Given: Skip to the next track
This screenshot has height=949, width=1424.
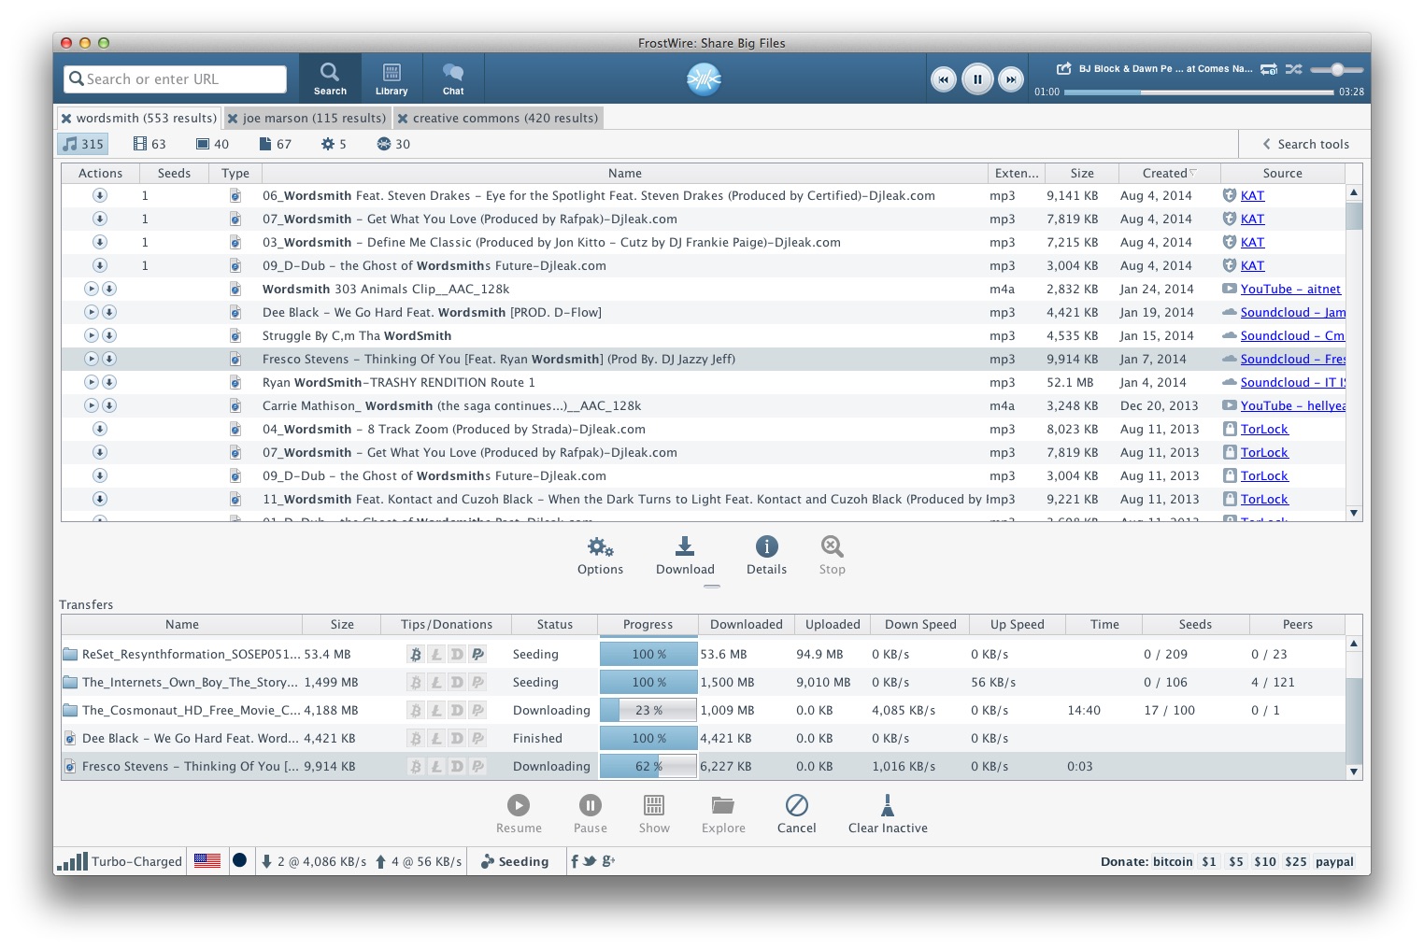Looking at the screenshot, I should click(x=1011, y=79).
